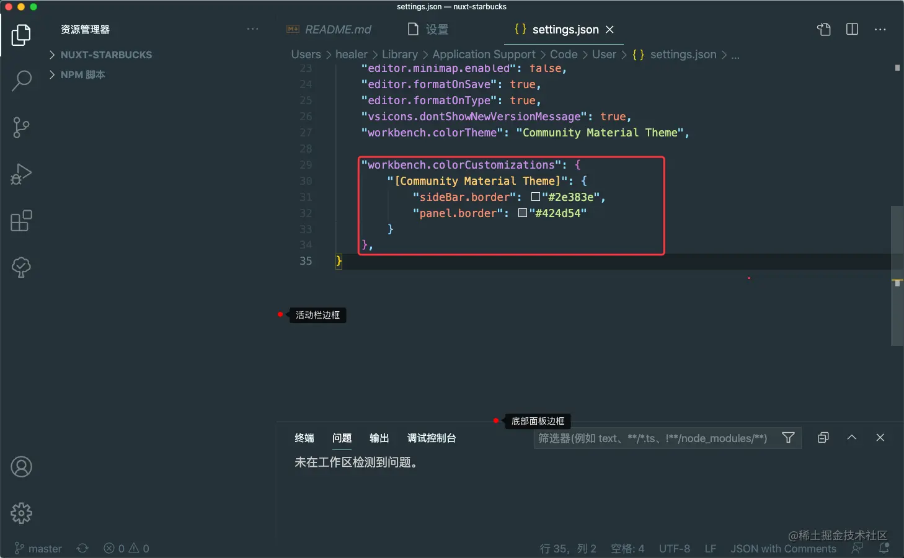This screenshot has width=904, height=558.
Task: Open errors and warnings count in status bar
Action: pyautogui.click(x=126, y=549)
